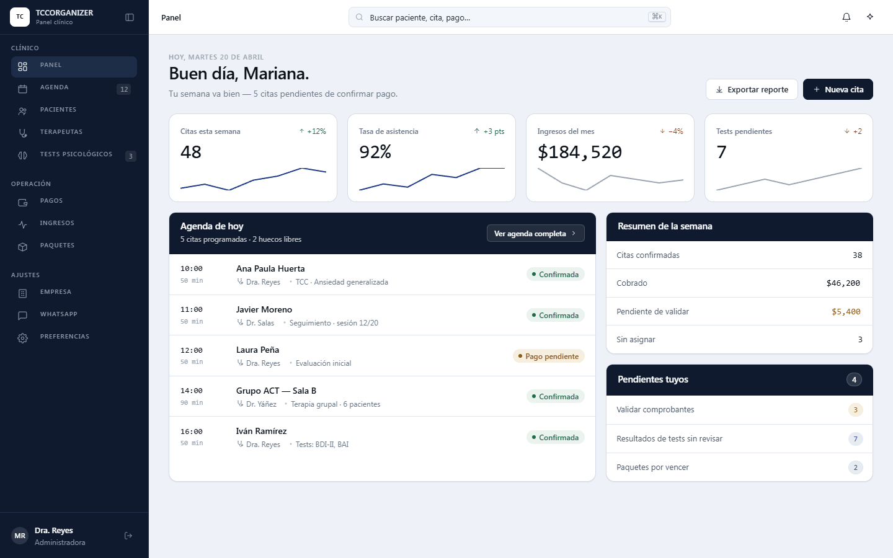Click the Agenda badge showing 12
This screenshot has width=893, height=558.
click(x=124, y=89)
